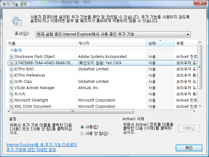Click the V3Lite ActiveX Manager icon
Screen dimensions: 209x157
point(11,88)
